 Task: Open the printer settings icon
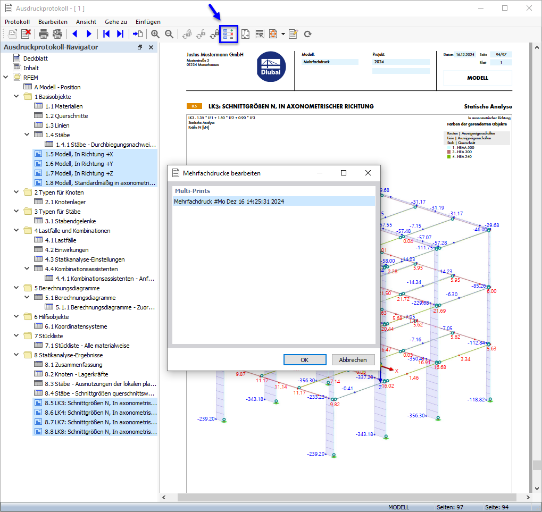click(57, 34)
